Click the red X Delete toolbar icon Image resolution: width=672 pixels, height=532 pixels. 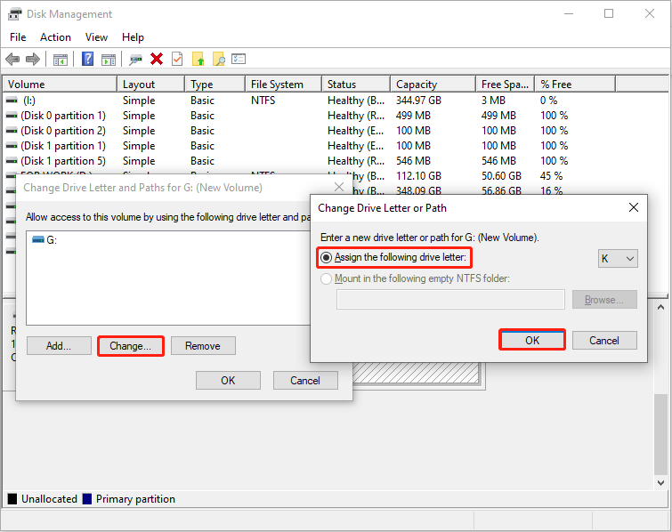(x=157, y=59)
